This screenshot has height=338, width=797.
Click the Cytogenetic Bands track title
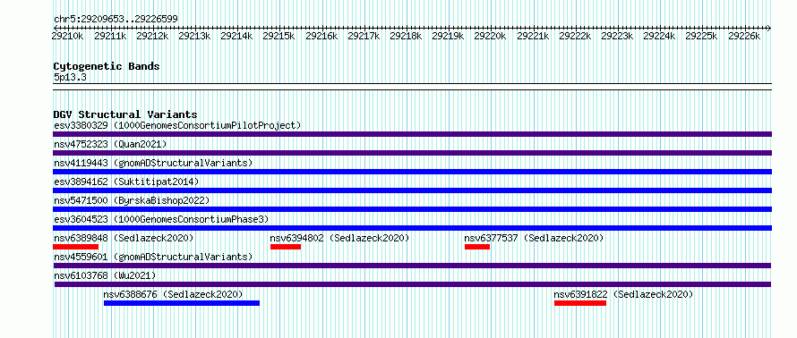pos(107,66)
